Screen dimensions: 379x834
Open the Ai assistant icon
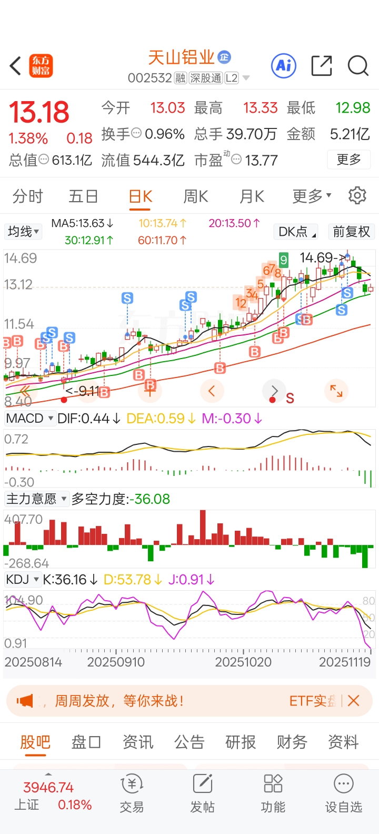click(x=284, y=66)
